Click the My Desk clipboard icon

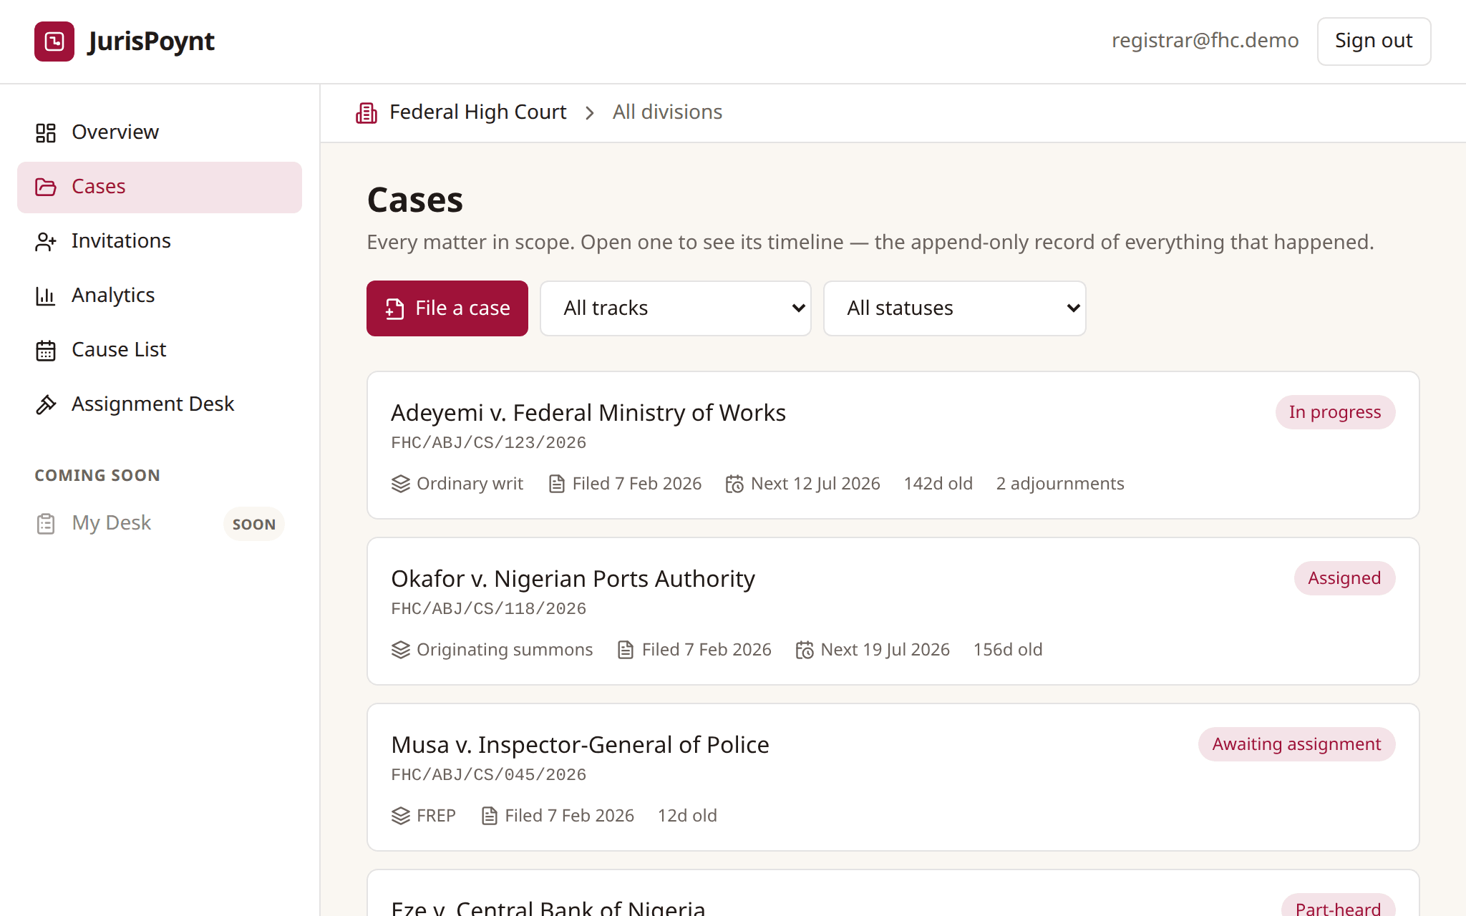[46, 524]
